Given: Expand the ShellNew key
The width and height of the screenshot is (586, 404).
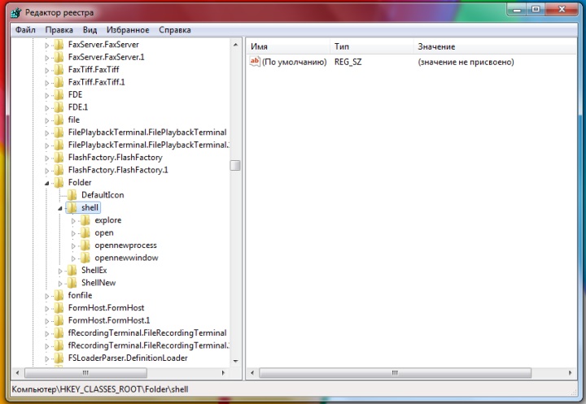Looking at the screenshot, I should point(59,284).
